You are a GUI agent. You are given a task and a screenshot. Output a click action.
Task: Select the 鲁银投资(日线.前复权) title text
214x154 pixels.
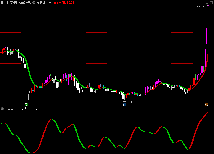16,3
